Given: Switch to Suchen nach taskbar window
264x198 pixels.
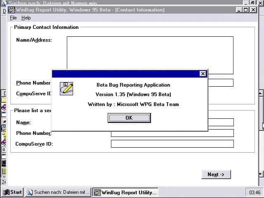Looking at the screenshot, I should 58,192.
